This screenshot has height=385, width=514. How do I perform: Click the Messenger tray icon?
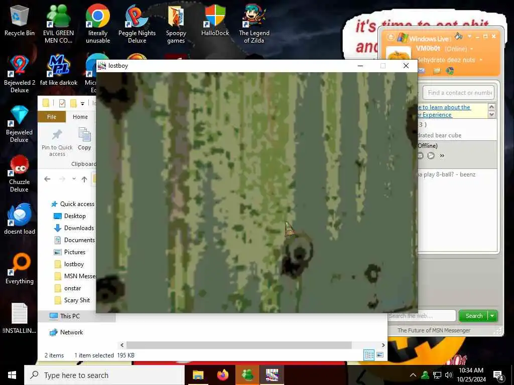[x=425, y=375]
